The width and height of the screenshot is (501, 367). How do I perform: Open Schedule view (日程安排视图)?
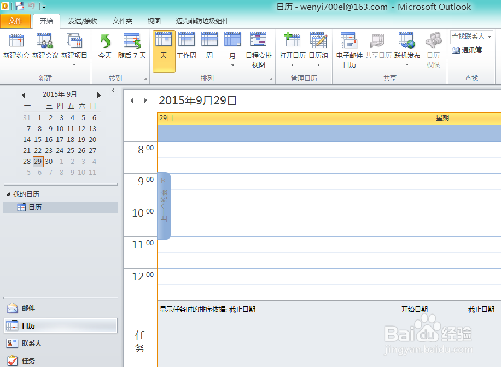259,50
